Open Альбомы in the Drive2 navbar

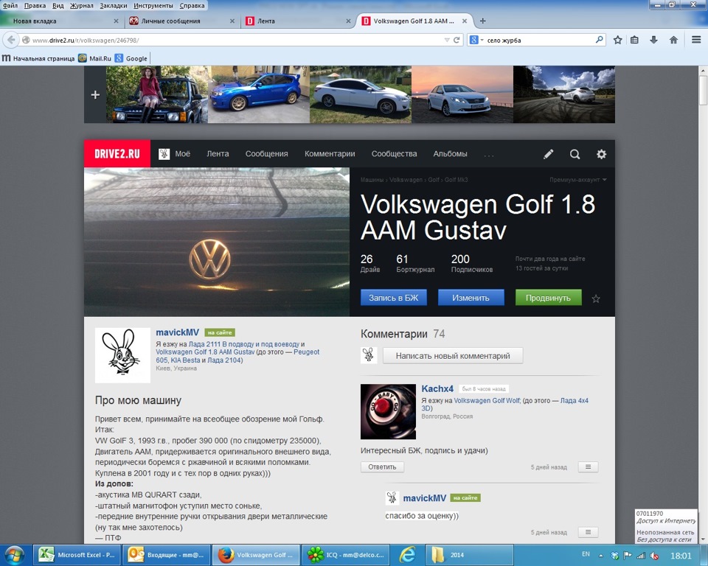click(450, 154)
